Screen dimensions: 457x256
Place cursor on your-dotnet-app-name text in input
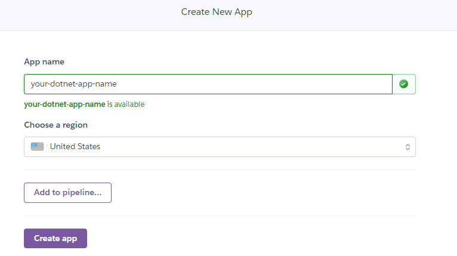tap(74, 84)
